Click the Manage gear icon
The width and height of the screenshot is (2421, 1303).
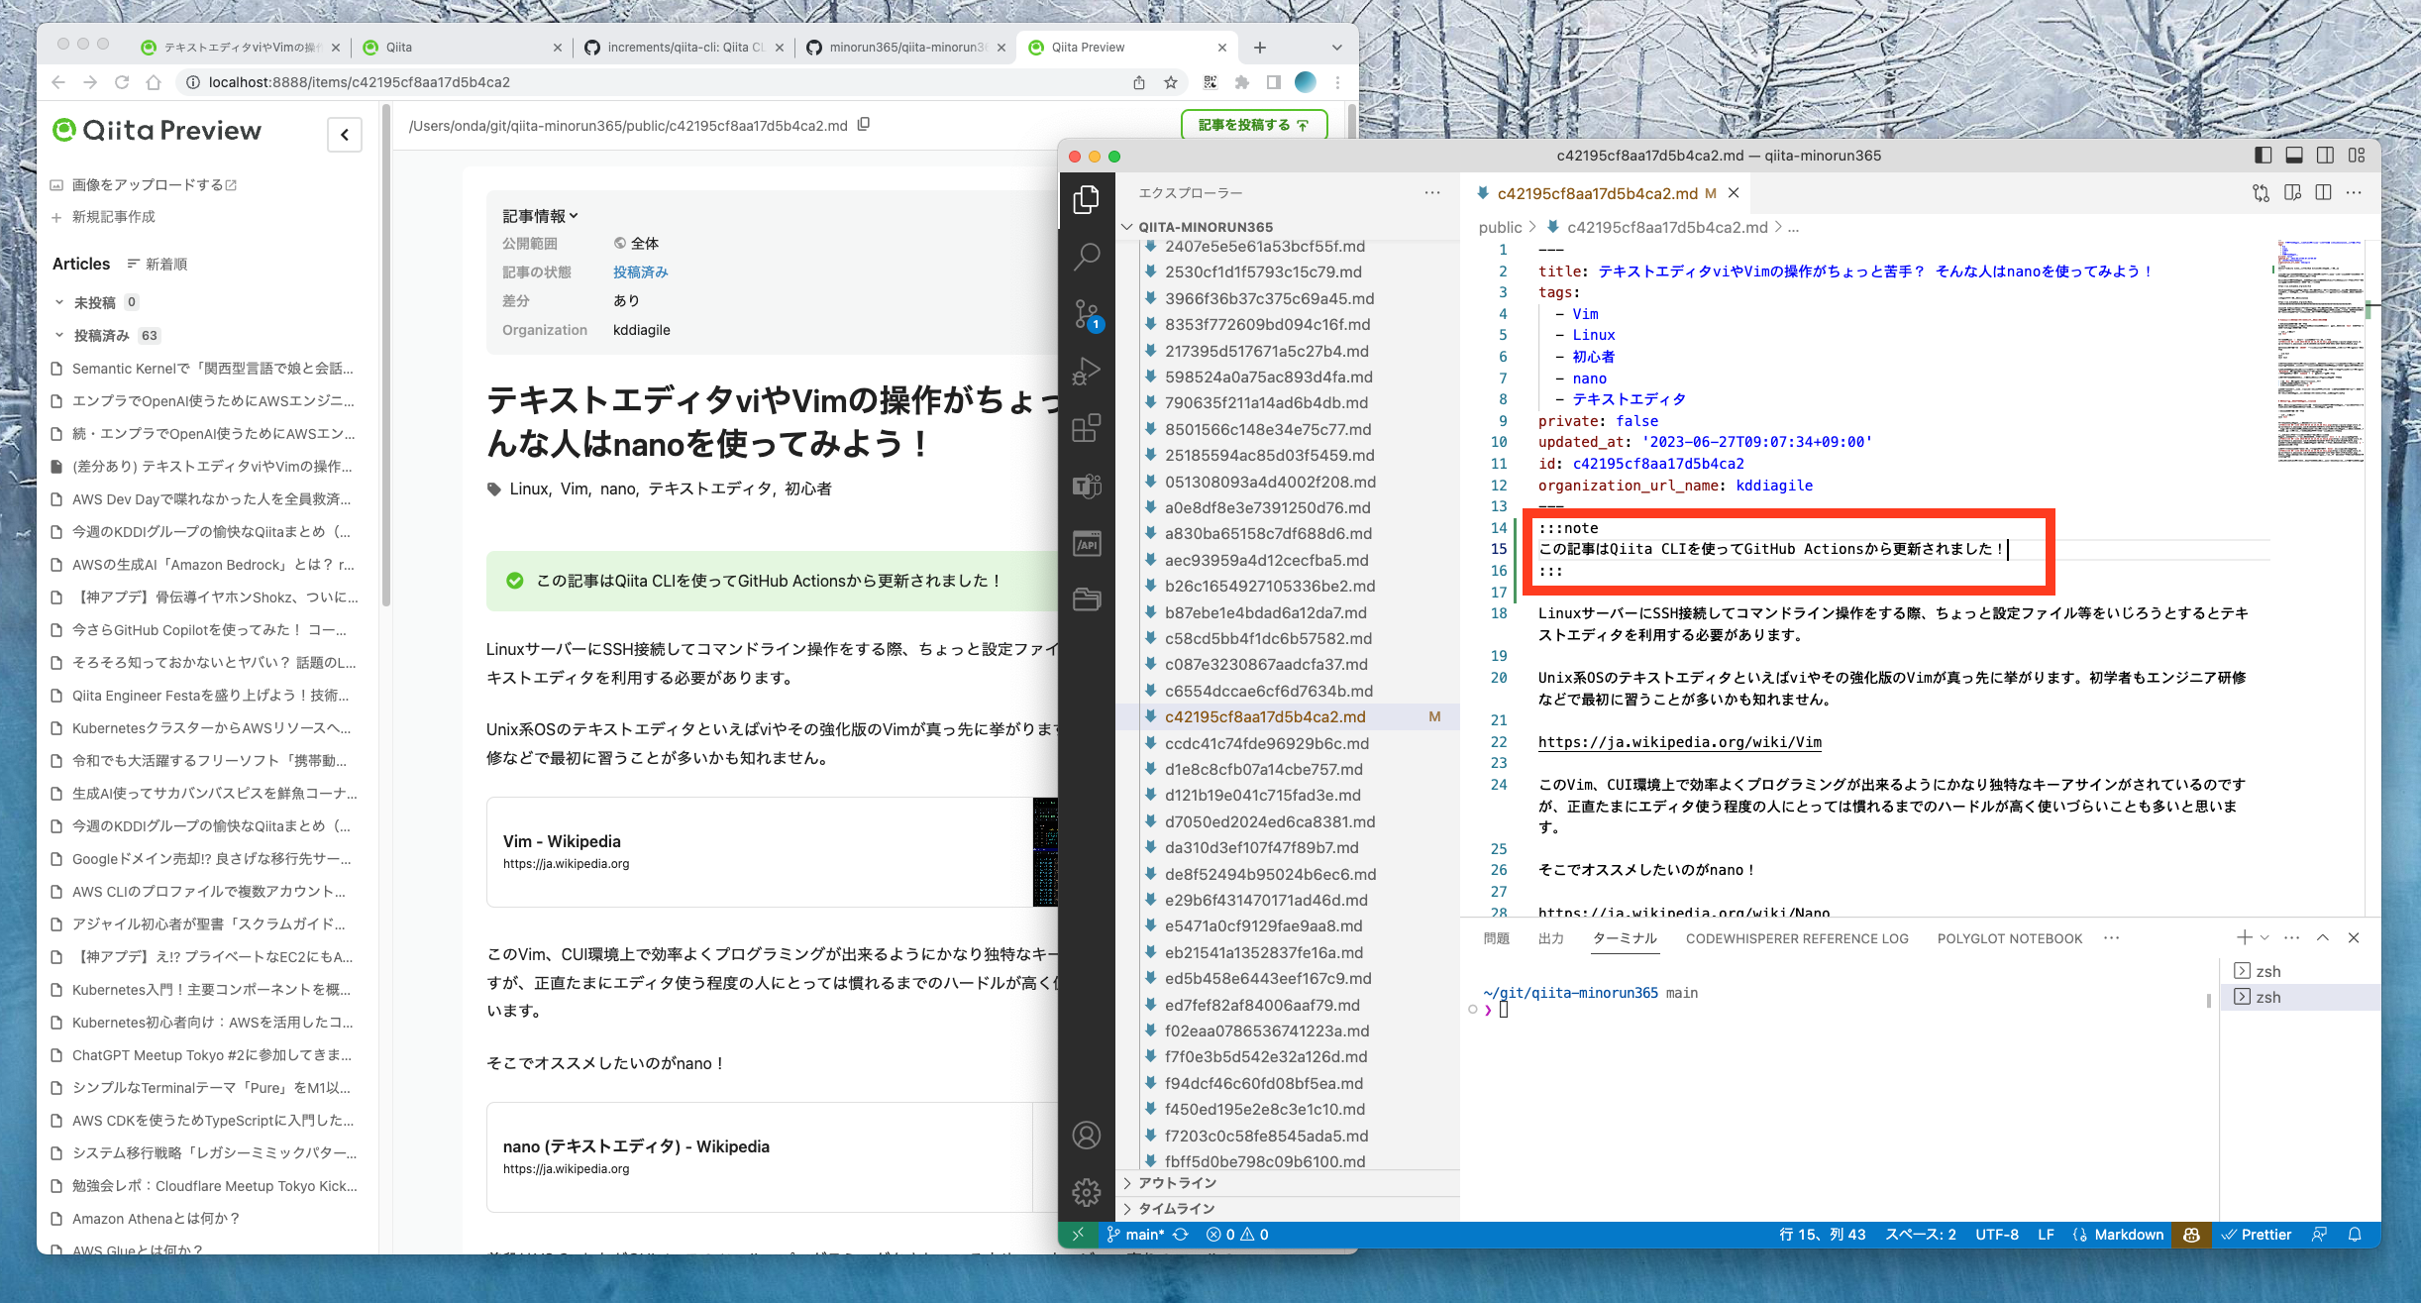point(1087,1192)
